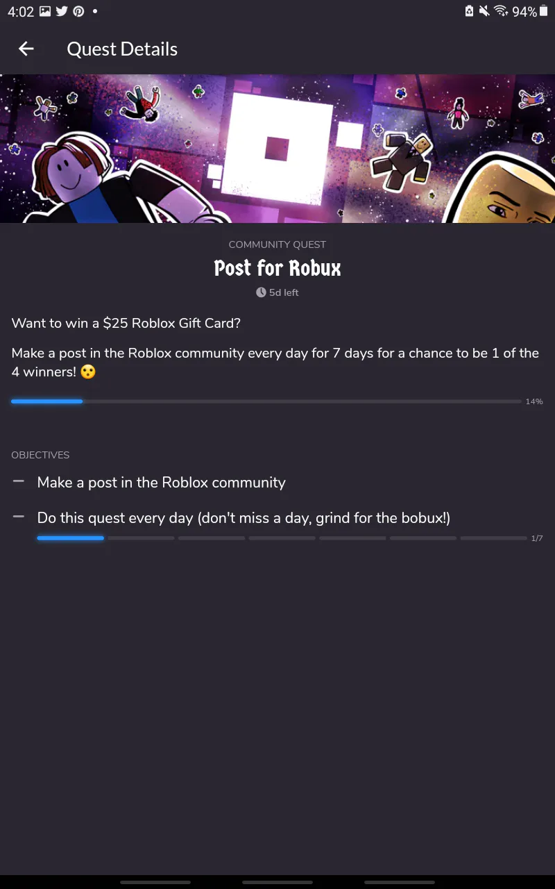Tap the Post for Robux title
555x889 pixels.
[277, 268]
